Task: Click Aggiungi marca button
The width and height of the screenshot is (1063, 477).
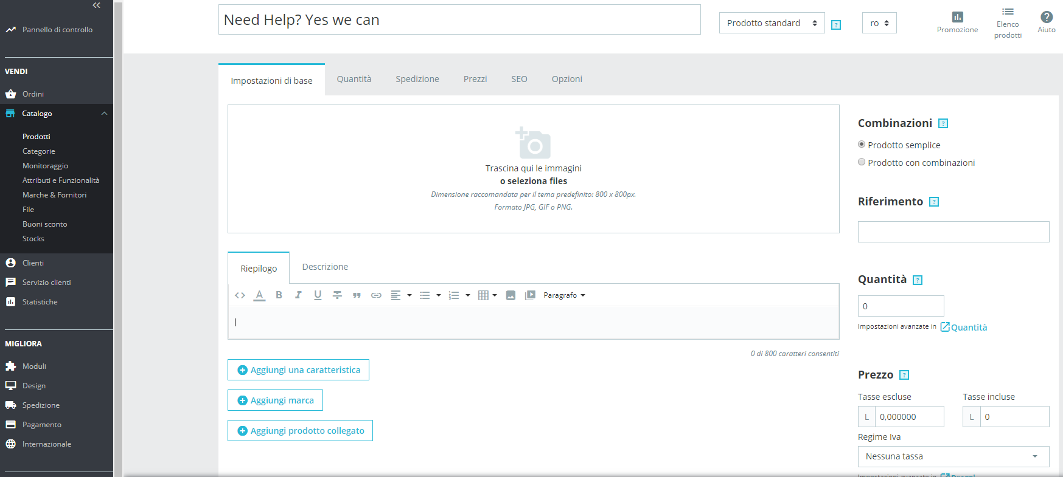Action: 275,400
